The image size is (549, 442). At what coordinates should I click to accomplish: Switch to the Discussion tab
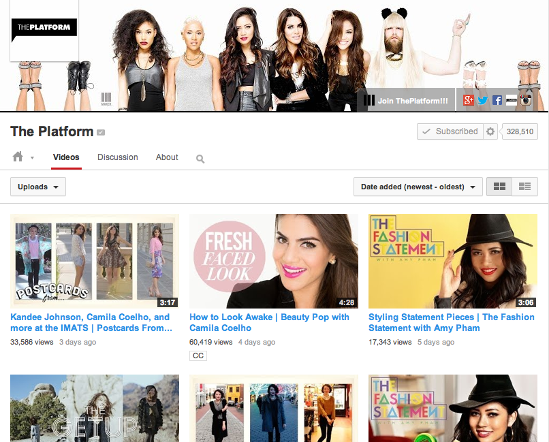pyautogui.click(x=117, y=157)
